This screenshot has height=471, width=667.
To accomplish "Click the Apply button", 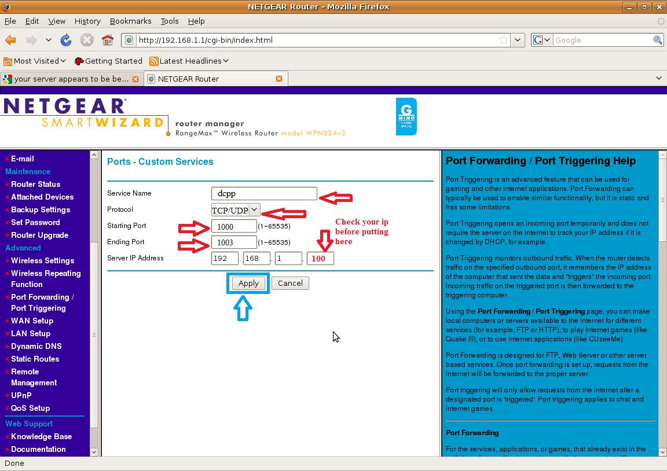I will coord(248,283).
